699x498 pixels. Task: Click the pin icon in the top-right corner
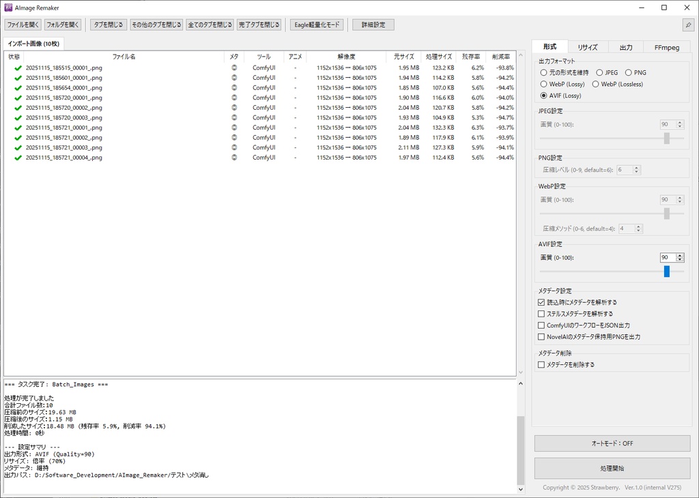coord(688,24)
